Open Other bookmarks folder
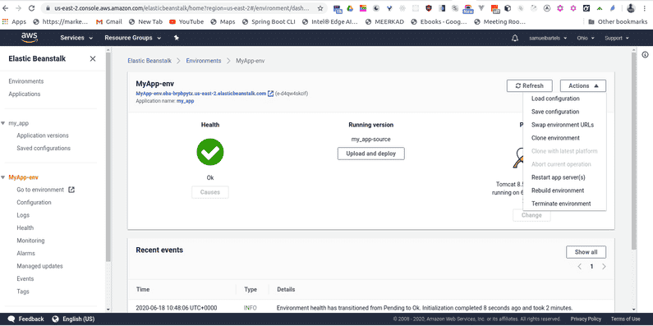Screen dimensions: 653x326 coord(618,21)
